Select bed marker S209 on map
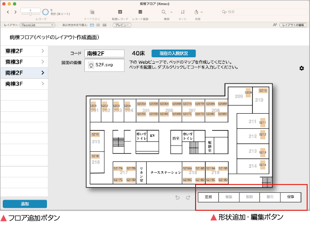 (x=248, y=92)
